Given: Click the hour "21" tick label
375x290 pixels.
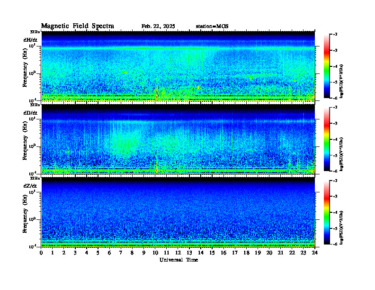Looking at the screenshot, I should [280, 253].
